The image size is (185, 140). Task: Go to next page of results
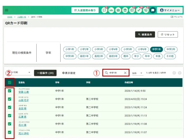(180, 73)
